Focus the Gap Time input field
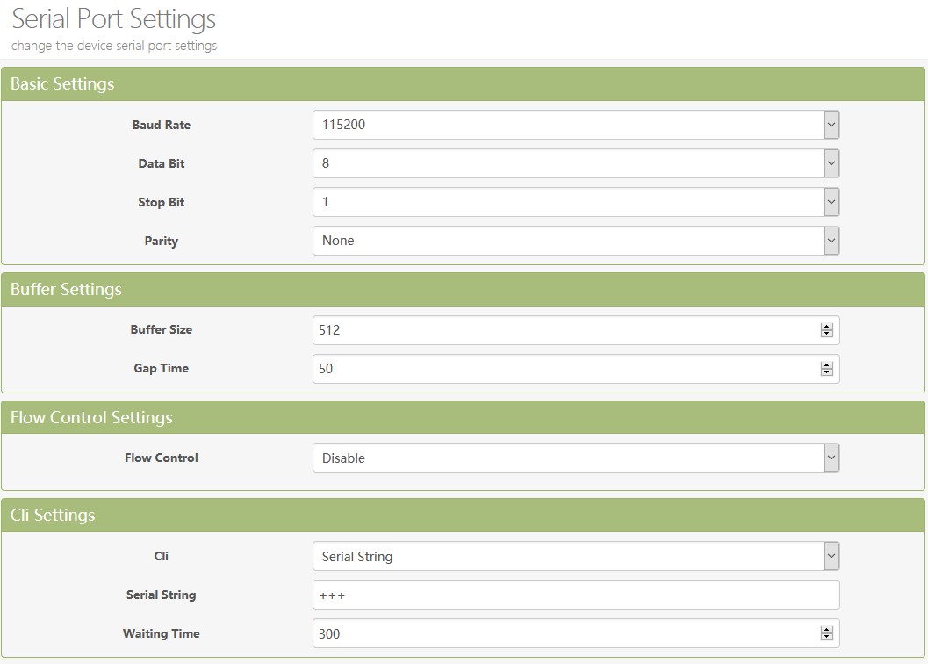 [x=562, y=369]
